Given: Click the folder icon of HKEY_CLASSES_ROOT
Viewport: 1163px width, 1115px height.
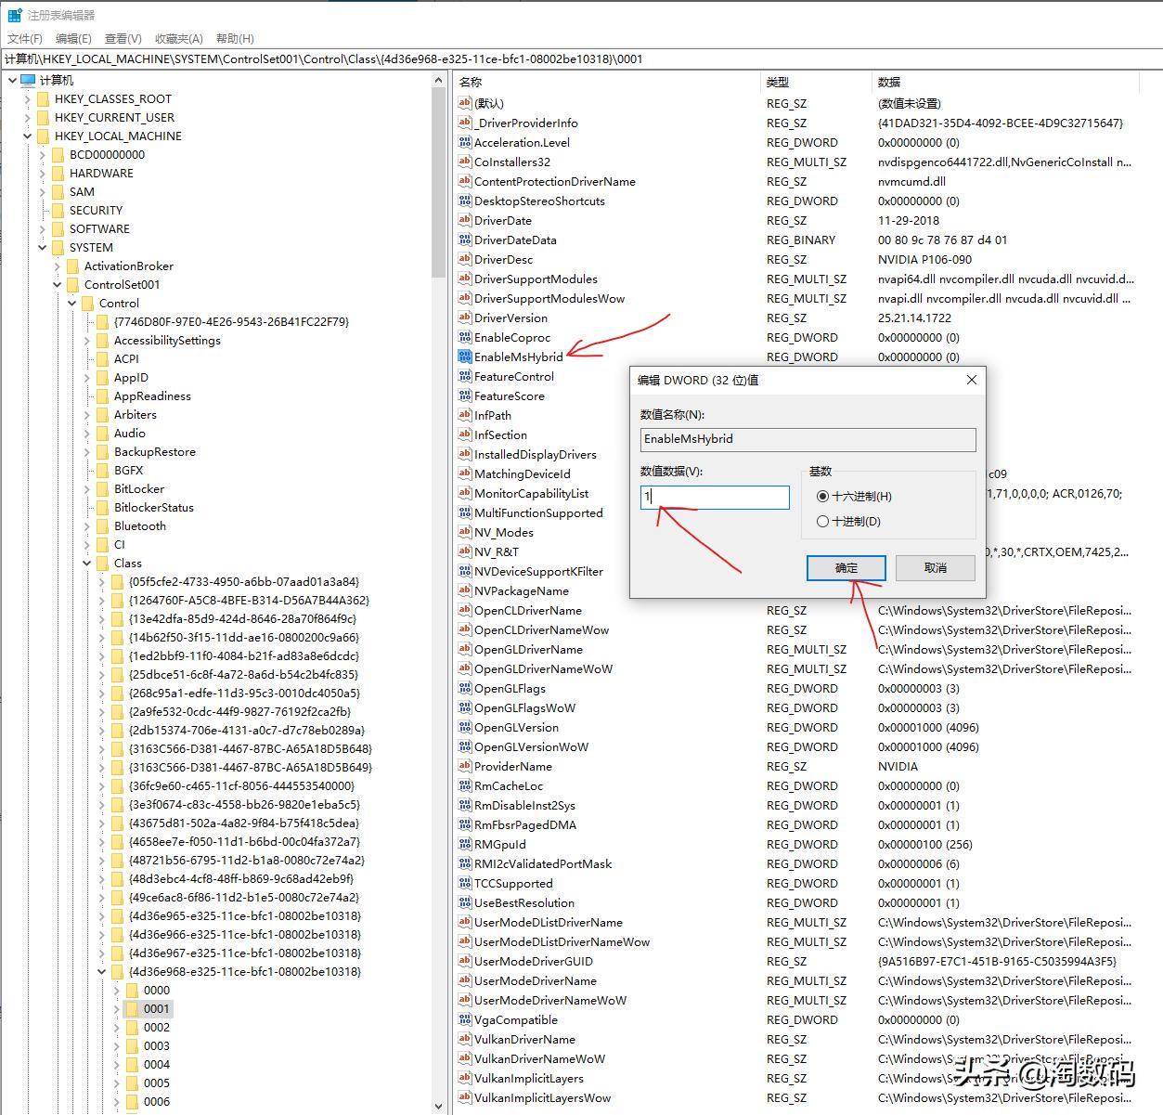Looking at the screenshot, I should (43, 98).
